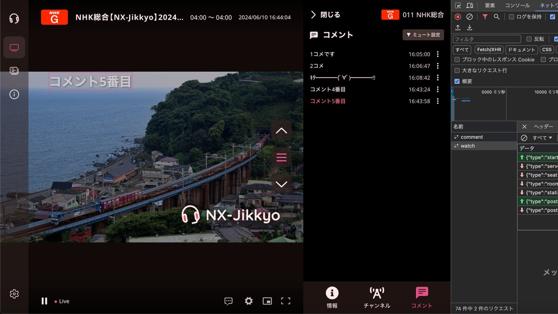Image resolution: width=558 pixels, height=314 pixels.
Task: Open the 要素 DevTools tab
Action: [x=490, y=6]
